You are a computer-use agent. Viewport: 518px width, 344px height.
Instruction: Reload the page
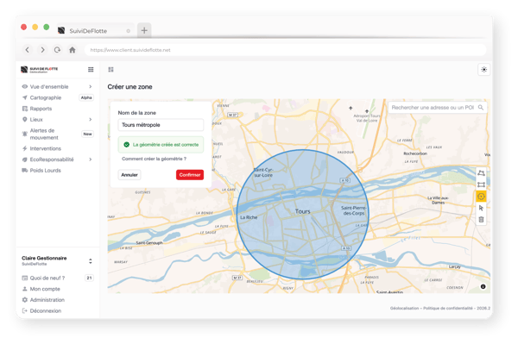tap(57, 50)
